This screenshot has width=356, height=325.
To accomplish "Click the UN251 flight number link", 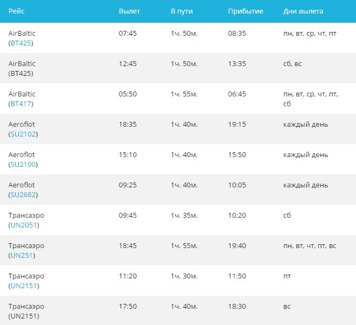I will 22,256.
